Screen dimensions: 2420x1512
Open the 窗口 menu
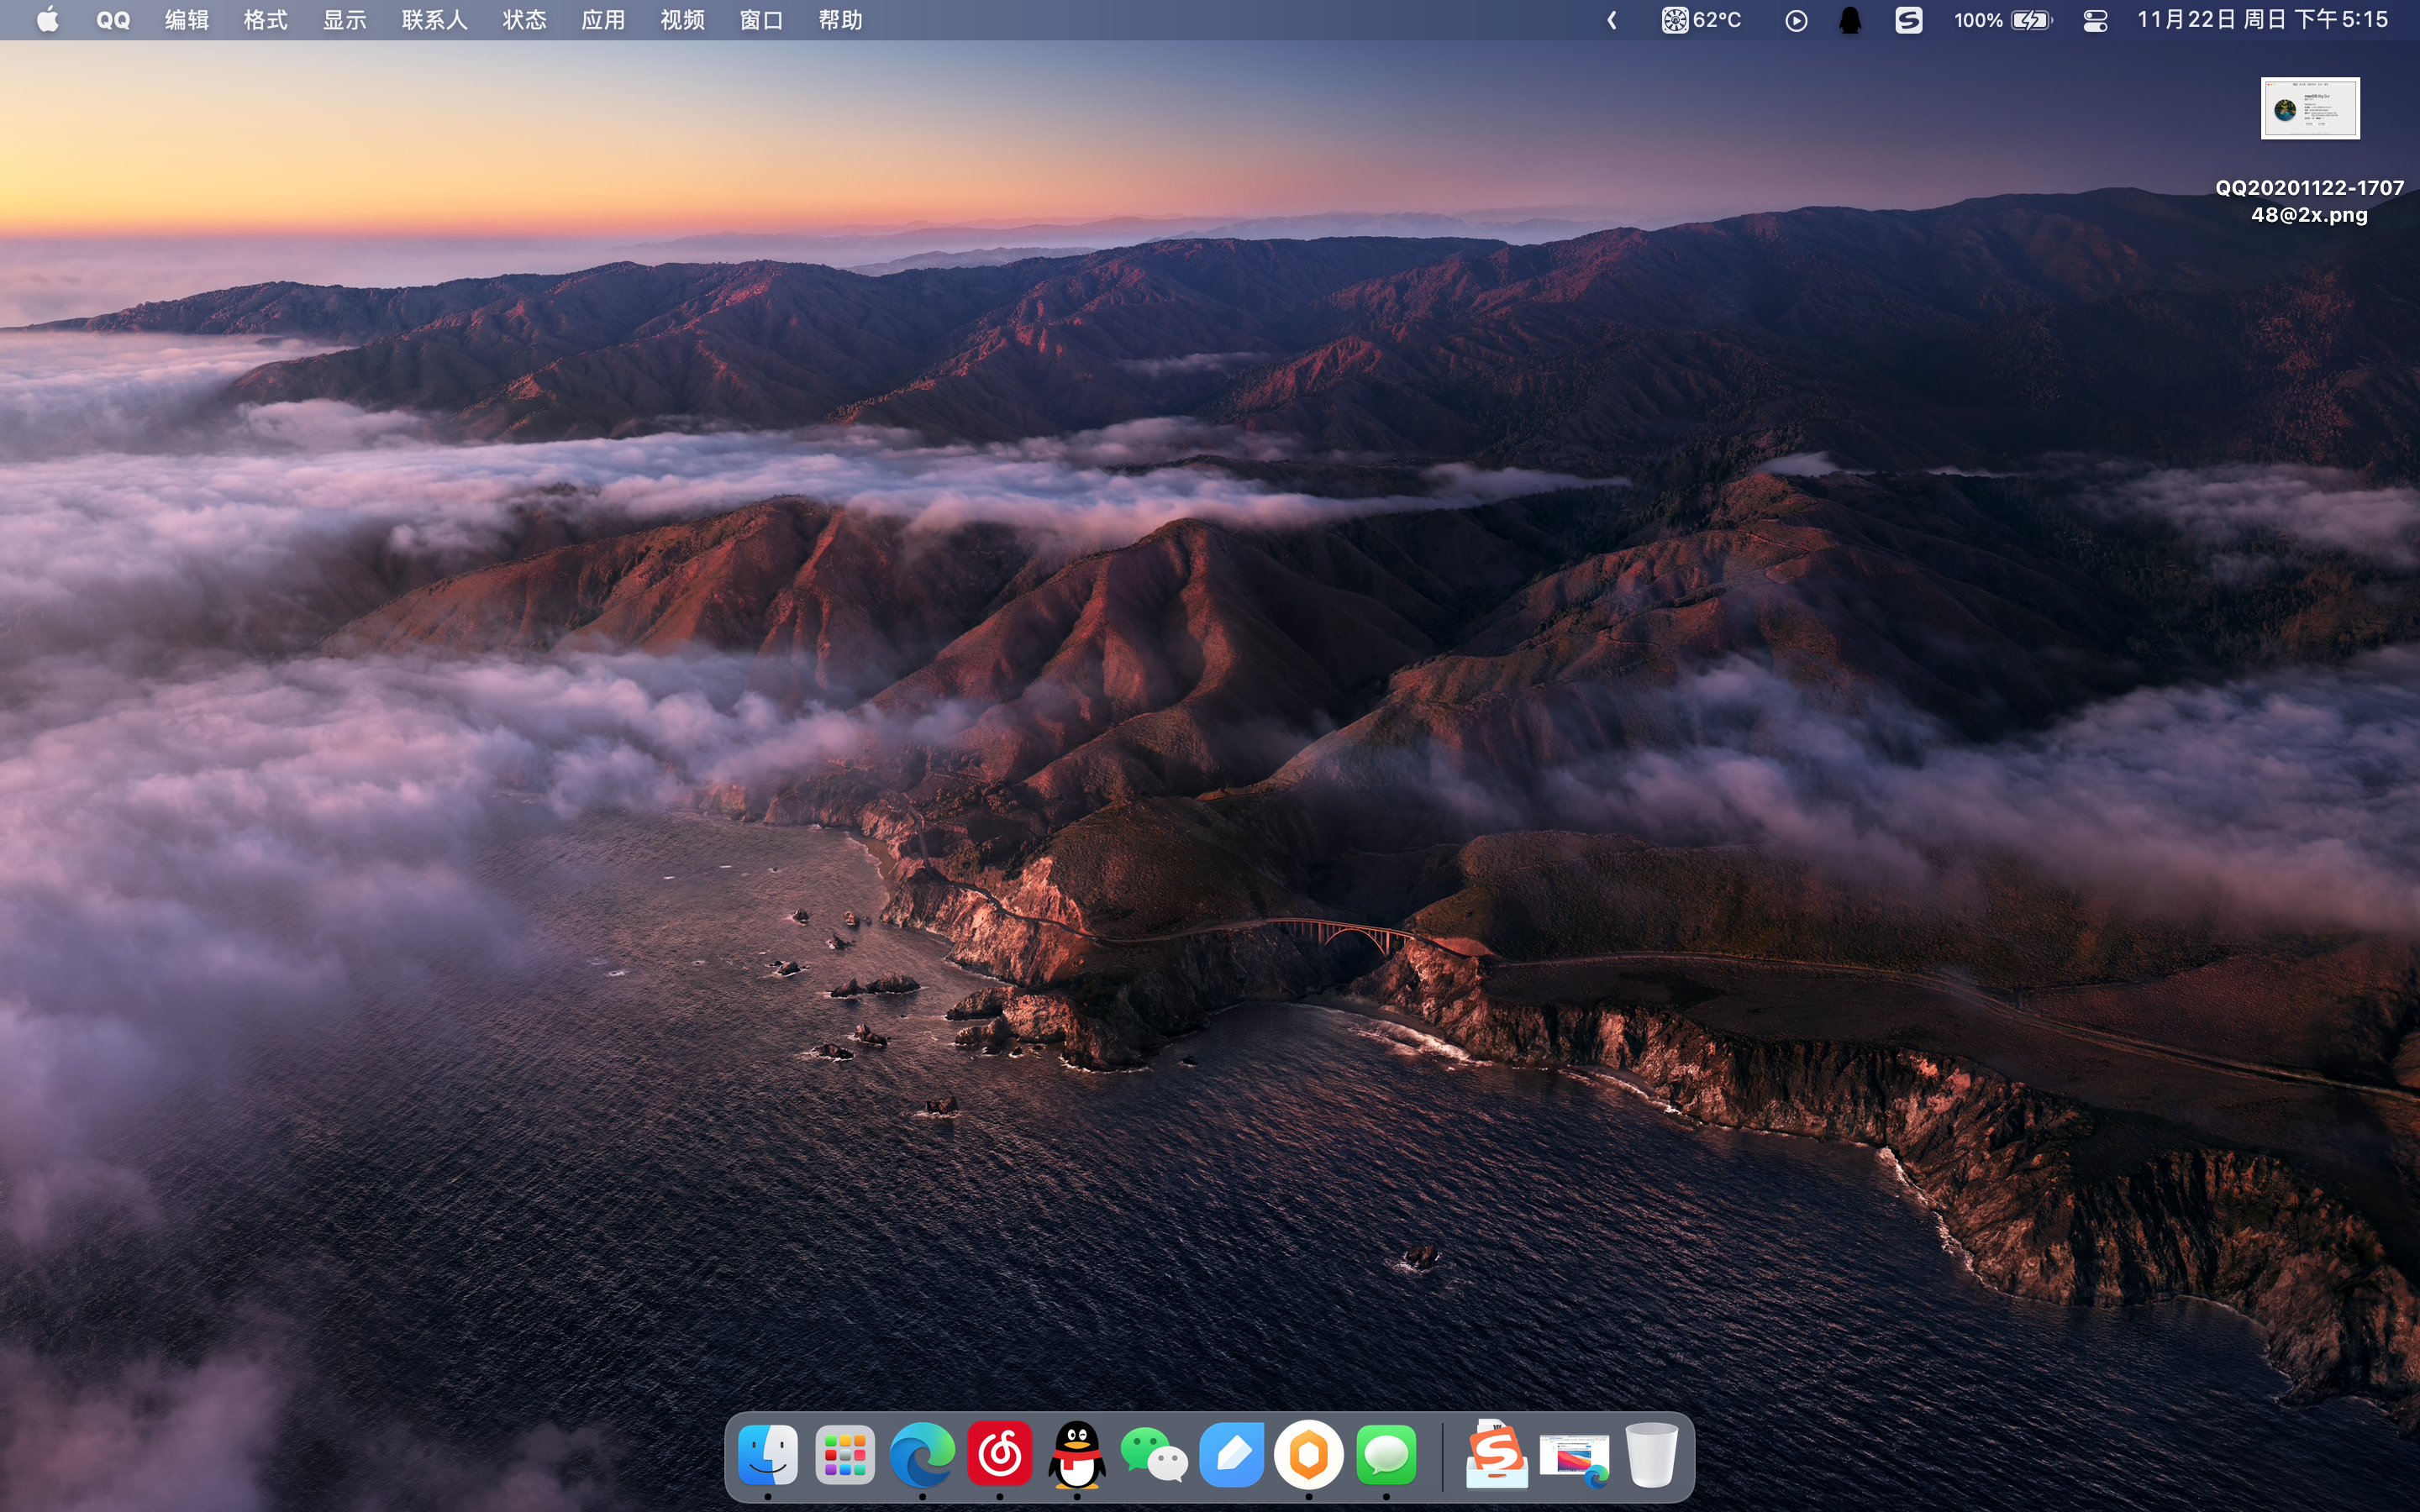[x=762, y=20]
